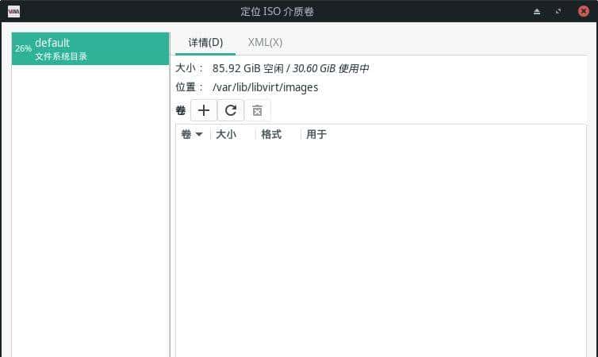Click the 26% usage indicator on default pool

click(x=23, y=49)
